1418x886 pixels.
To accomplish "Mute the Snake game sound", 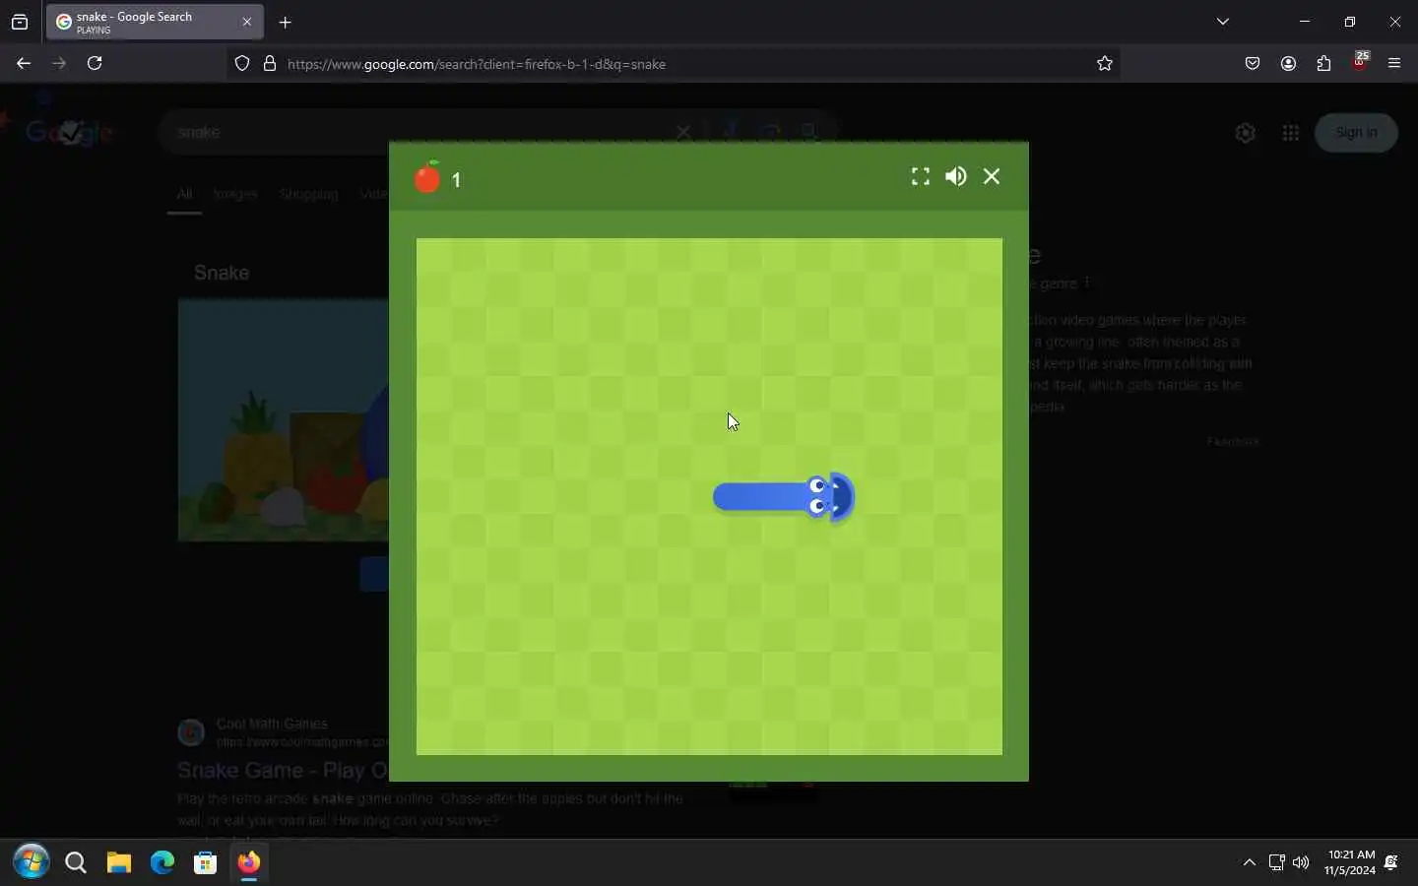I will click(x=955, y=176).
